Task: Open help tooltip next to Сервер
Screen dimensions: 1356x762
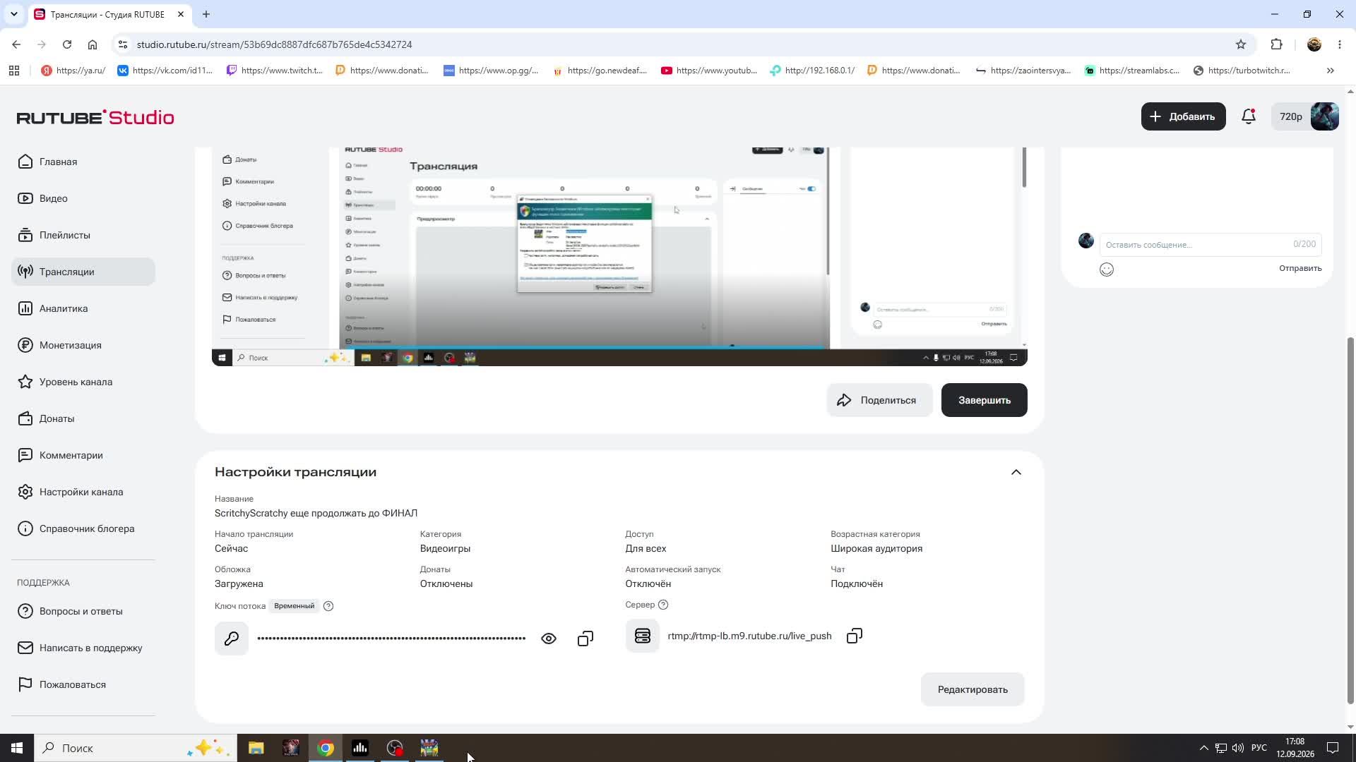Action: coord(663,605)
